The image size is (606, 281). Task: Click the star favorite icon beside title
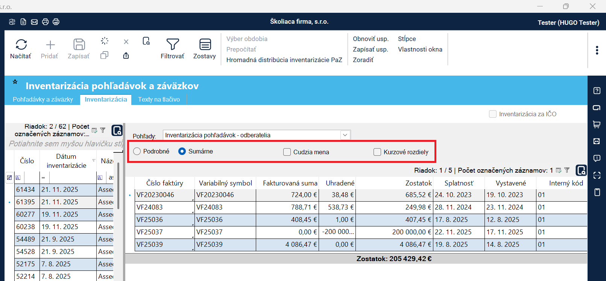click(15, 82)
